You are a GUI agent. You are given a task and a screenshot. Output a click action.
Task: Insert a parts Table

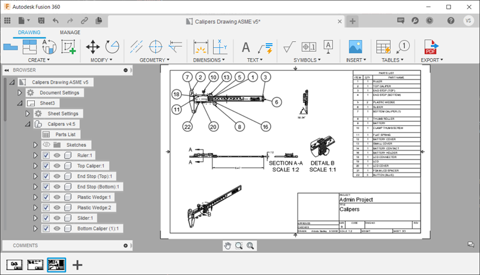pyautogui.click(x=383, y=47)
